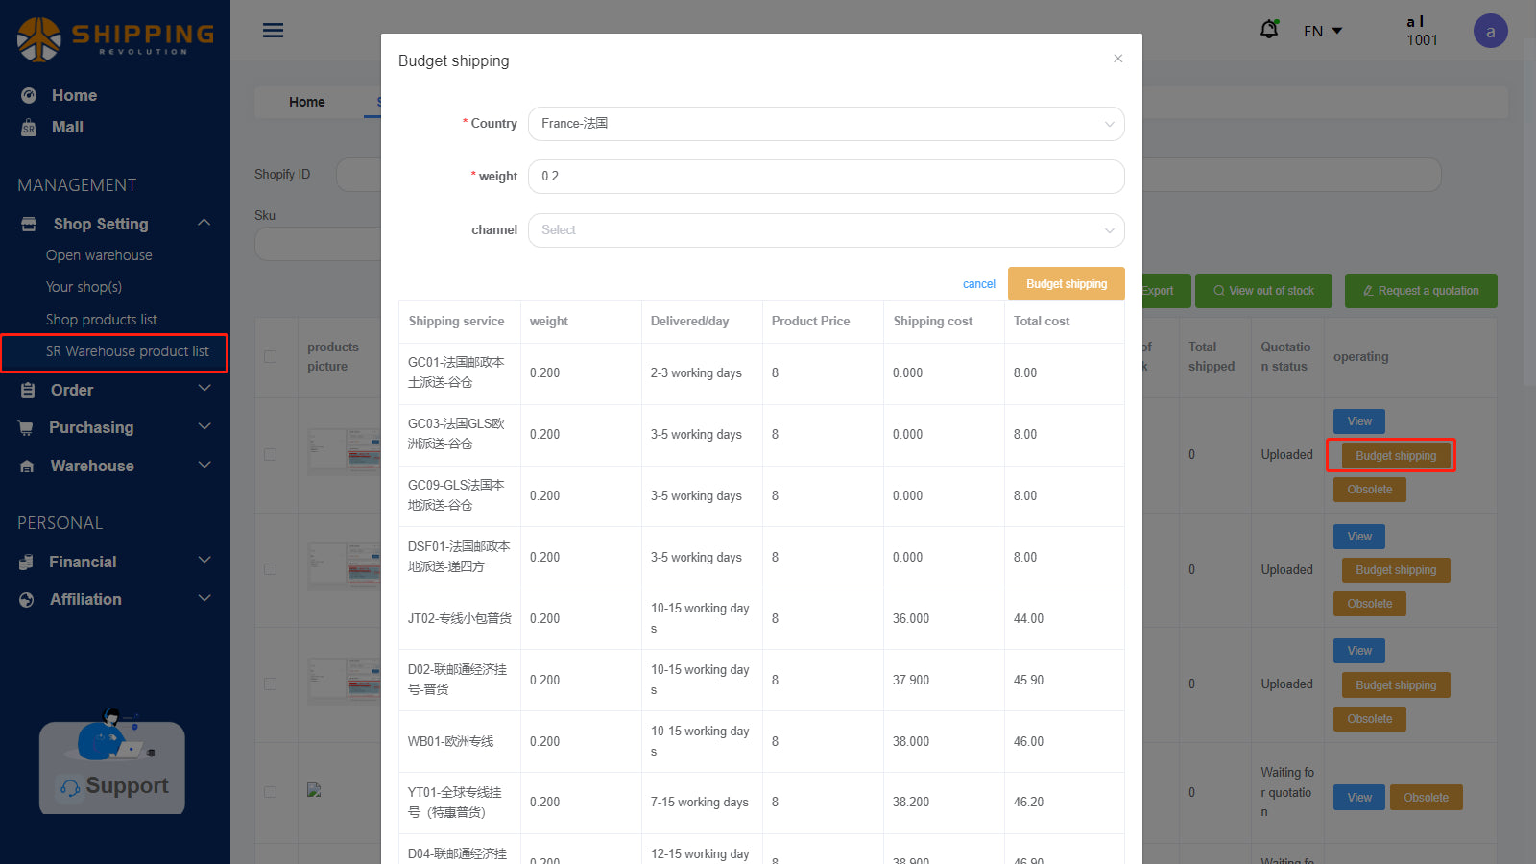
Task: Click the Purchasing cart icon
Action: (28, 427)
